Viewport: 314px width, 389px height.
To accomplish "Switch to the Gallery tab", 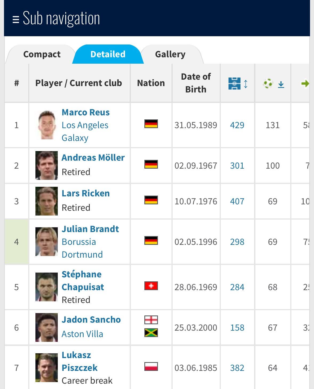I will point(170,54).
